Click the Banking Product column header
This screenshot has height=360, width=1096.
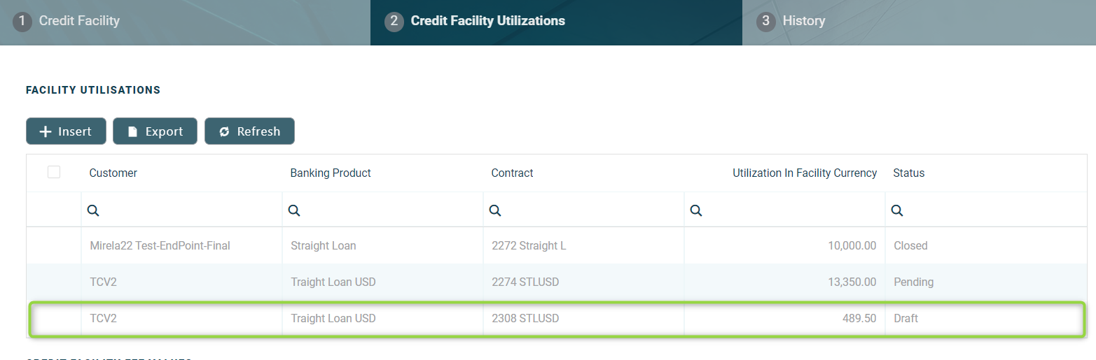[x=331, y=173]
